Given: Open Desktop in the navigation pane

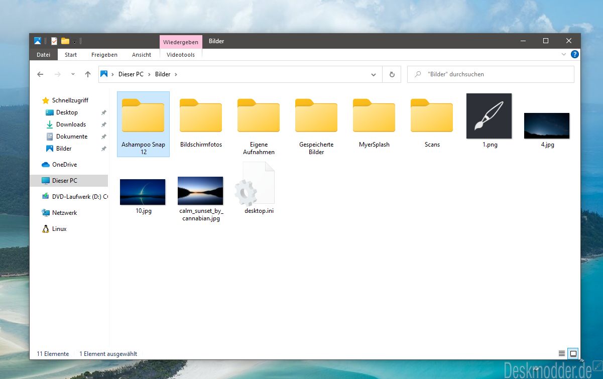Looking at the screenshot, I should pyautogui.click(x=67, y=112).
